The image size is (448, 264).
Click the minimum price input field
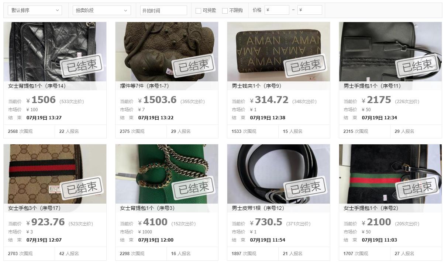point(277,10)
